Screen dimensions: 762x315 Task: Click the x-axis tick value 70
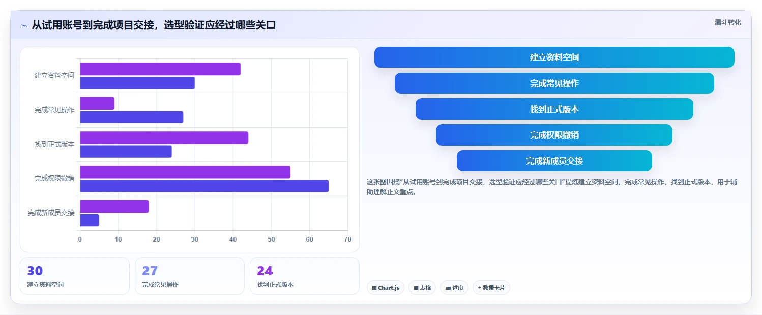click(x=347, y=239)
